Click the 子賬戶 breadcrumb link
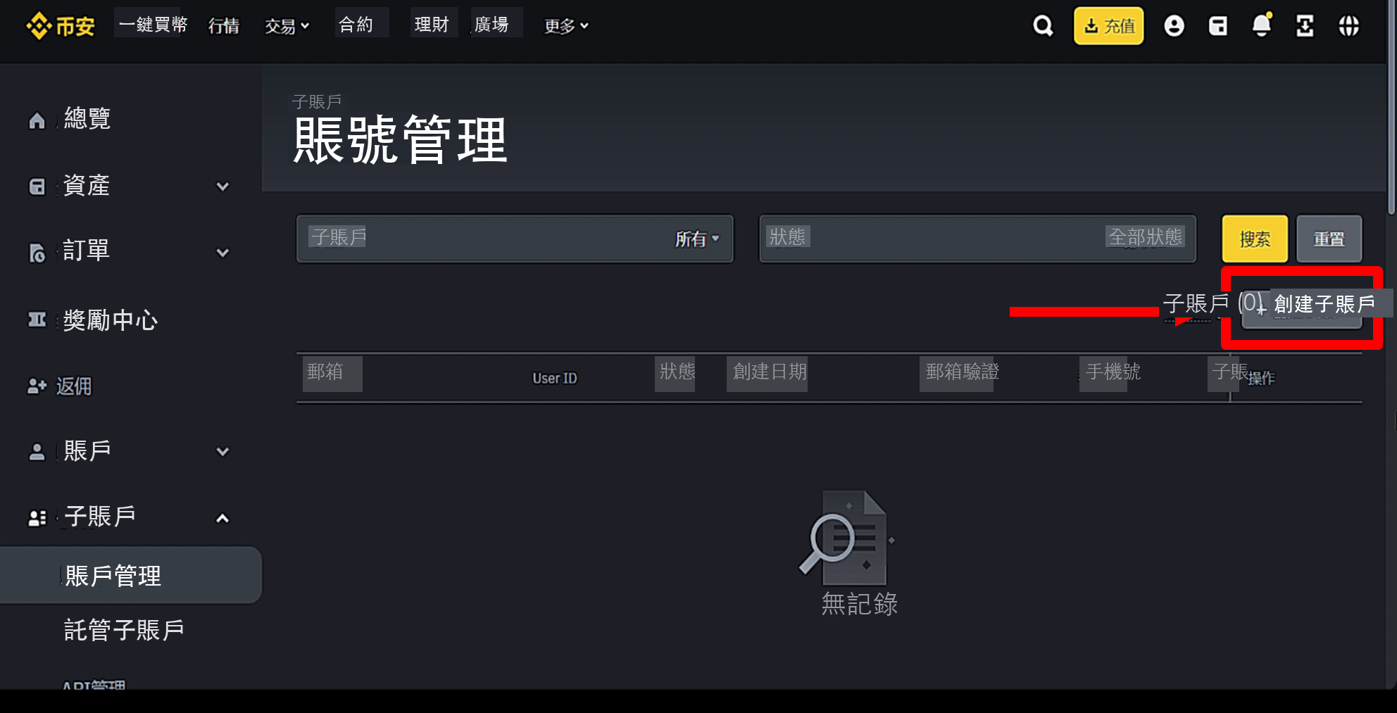Image resolution: width=1397 pixels, height=713 pixels. pyautogui.click(x=316, y=102)
